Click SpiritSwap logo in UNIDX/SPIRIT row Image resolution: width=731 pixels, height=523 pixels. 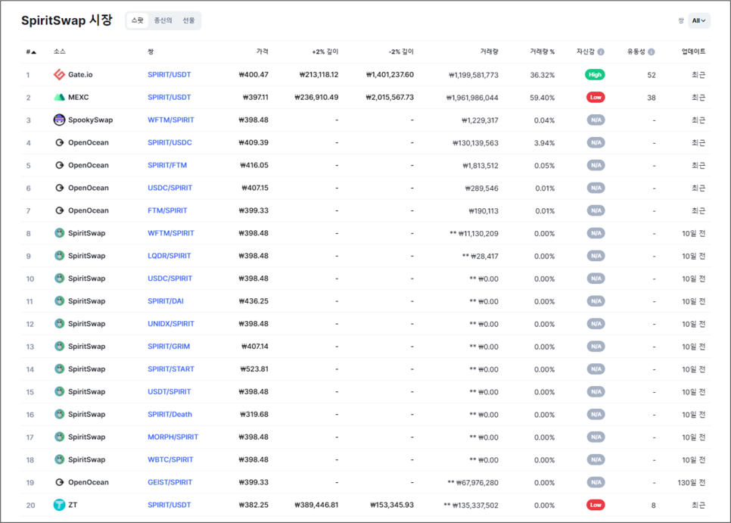click(x=59, y=323)
